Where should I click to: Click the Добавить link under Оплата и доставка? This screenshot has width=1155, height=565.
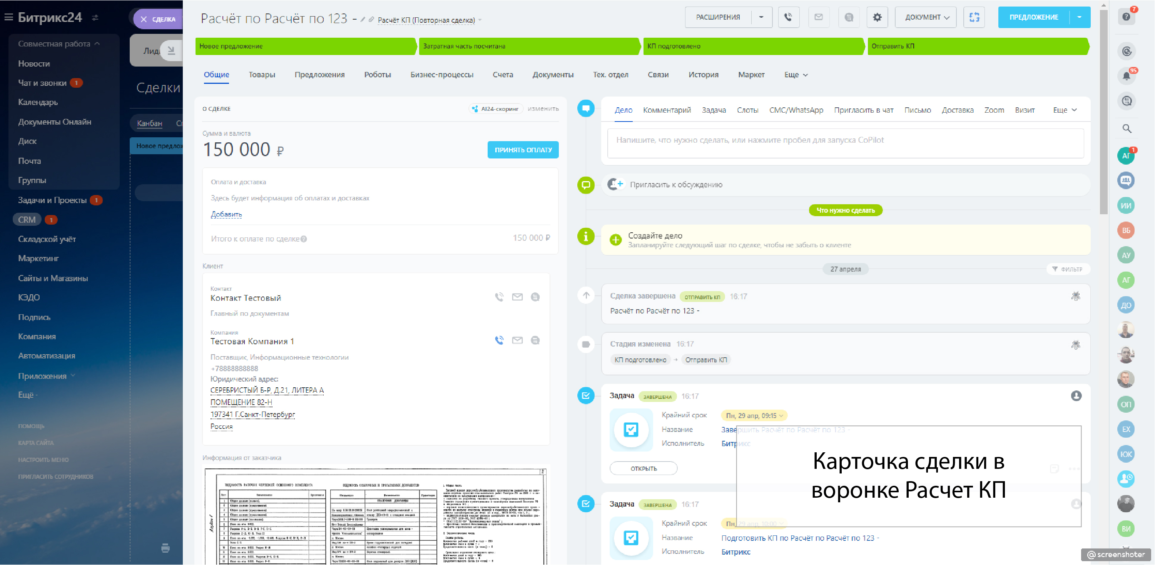(x=226, y=214)
